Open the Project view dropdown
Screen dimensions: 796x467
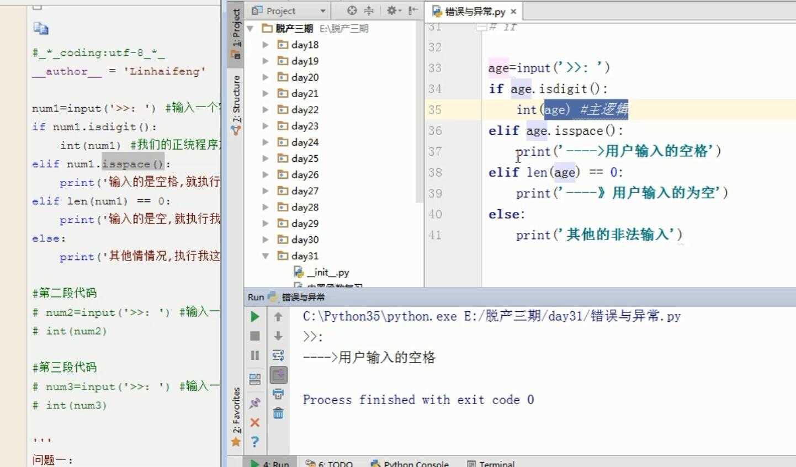point(322,11)
